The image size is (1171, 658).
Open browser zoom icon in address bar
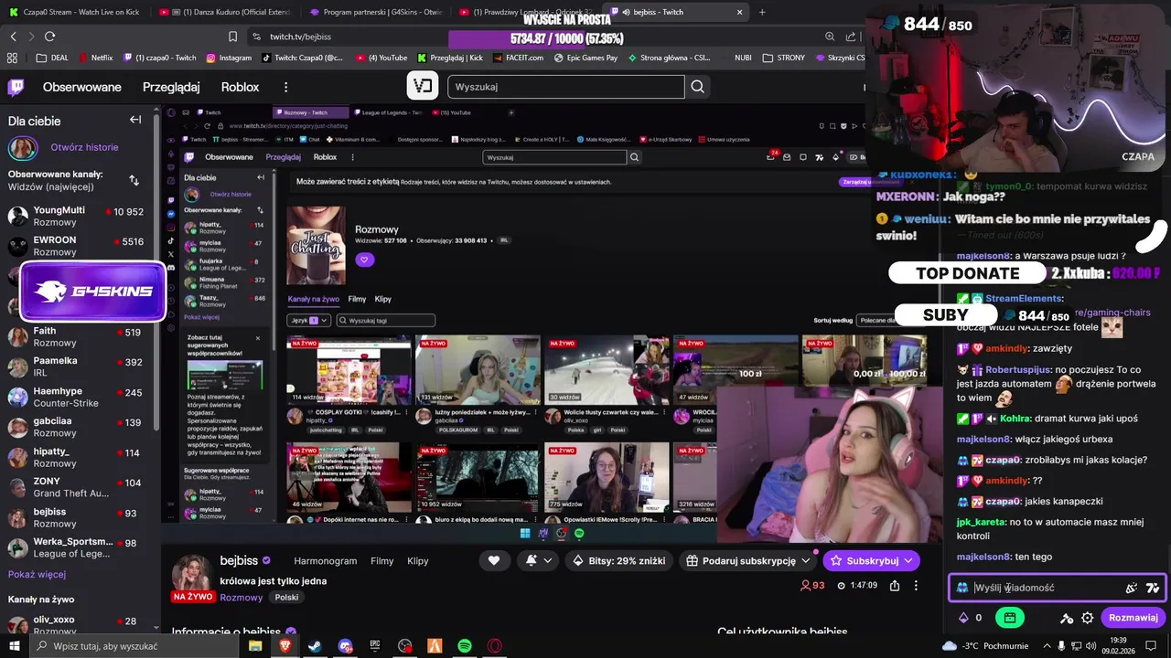click(830, 37)
